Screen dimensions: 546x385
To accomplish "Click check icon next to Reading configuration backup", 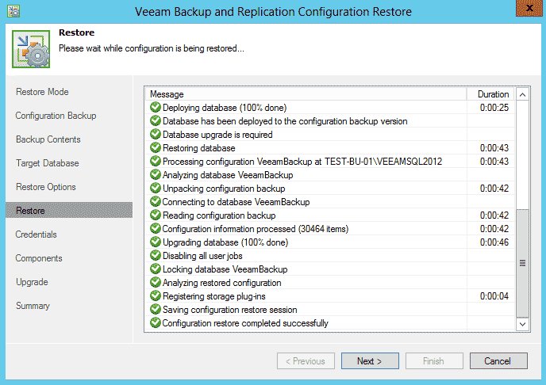I will [155, 215].
